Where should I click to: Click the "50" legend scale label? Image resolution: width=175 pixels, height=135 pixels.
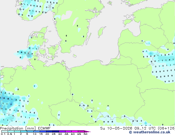[x=85, y=134]
